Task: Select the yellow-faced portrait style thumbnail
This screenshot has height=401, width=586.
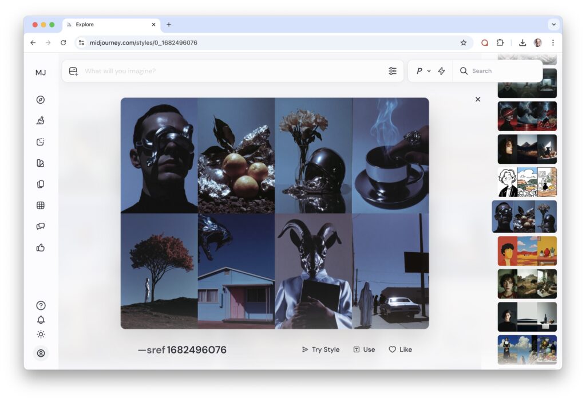Action: point(527,250)
